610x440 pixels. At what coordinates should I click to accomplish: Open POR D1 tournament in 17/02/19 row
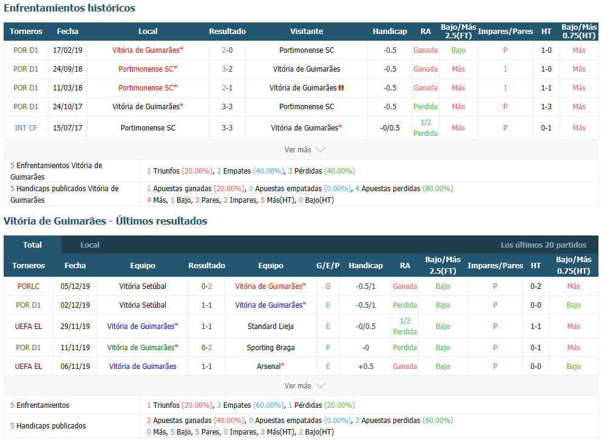pyautogui.click(x=25, y=50)
